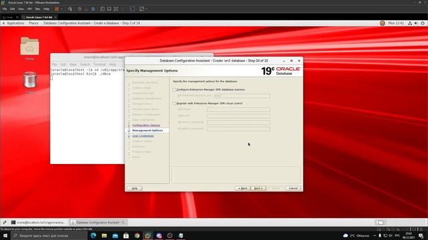The width and height of the screenshot is (428, 240).
Task: Click the thumbnail bar view icon in VMware toolbar
Action: (109, 9)
